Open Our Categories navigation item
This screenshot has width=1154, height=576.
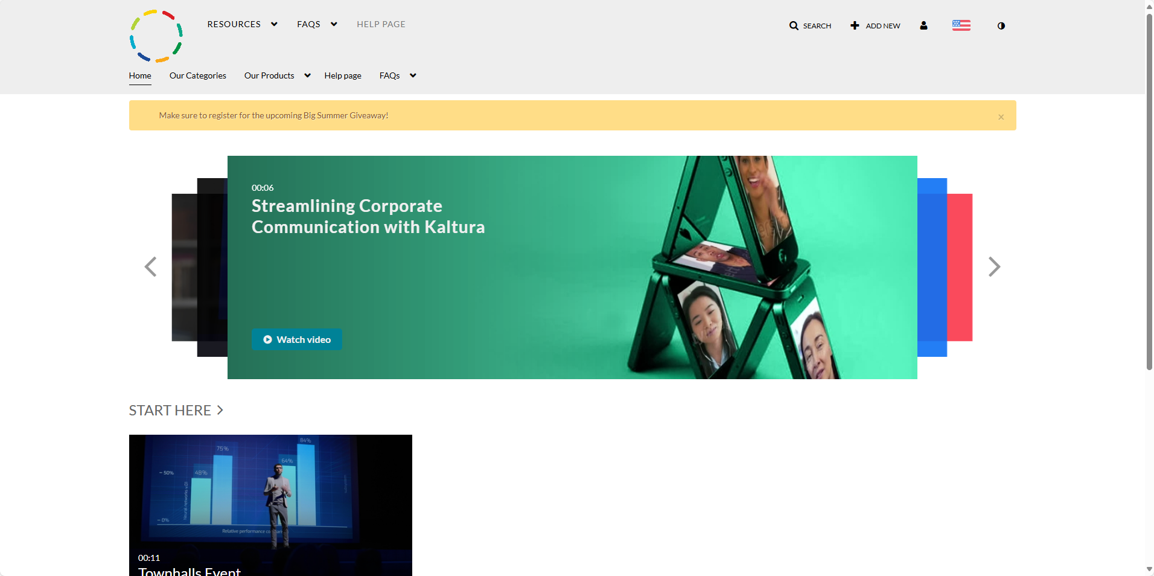click(x=198, y=75)
